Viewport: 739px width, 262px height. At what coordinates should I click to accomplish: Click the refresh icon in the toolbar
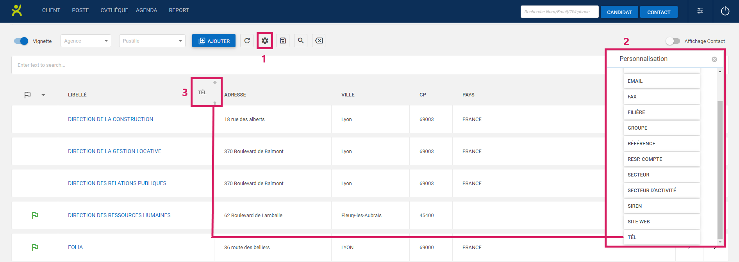(247, 41)
